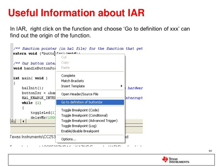Choose Toggle Breakpoint (Log)
223x167 pixels.
coord(90,126)
